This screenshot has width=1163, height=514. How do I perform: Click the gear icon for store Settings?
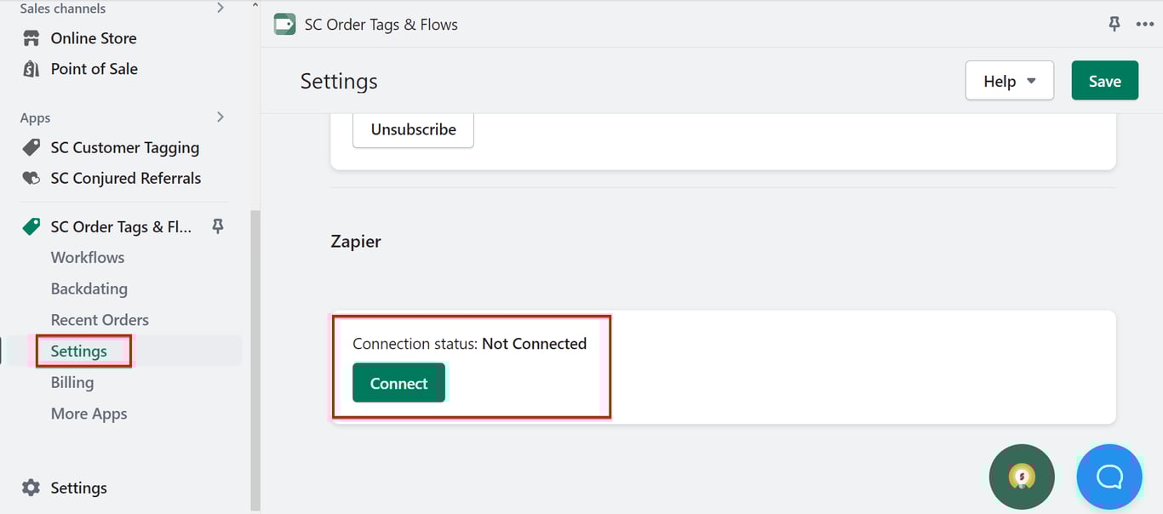(31, 488)
